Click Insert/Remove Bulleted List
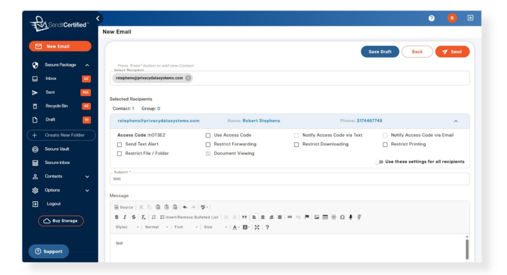 point(189,217)
